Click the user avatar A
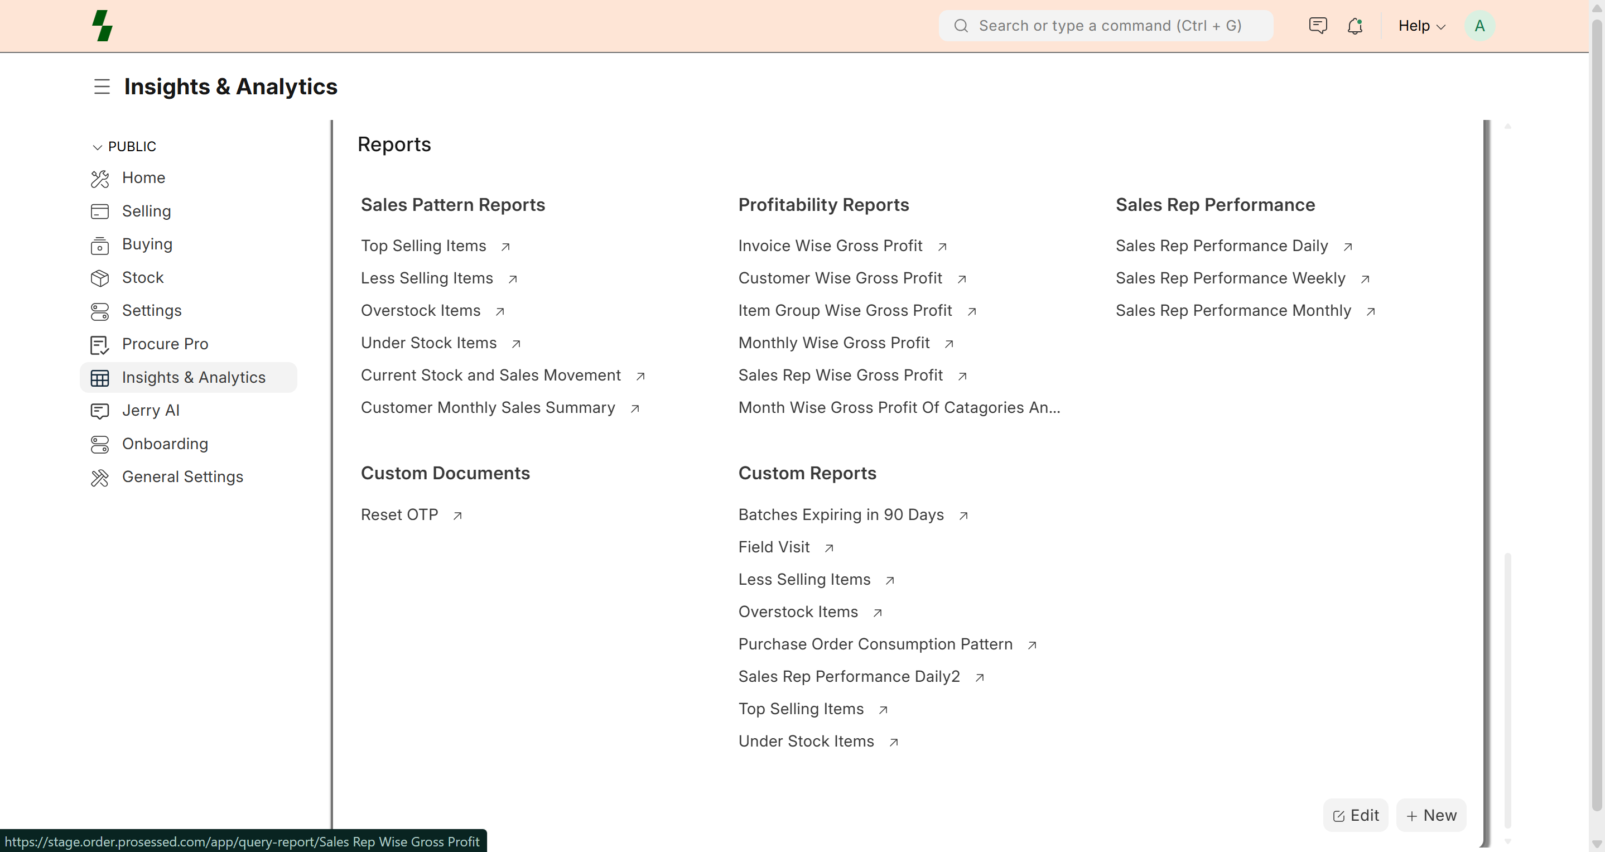This screenshot has height=852, width=1605. click(x=1479, y=26)
